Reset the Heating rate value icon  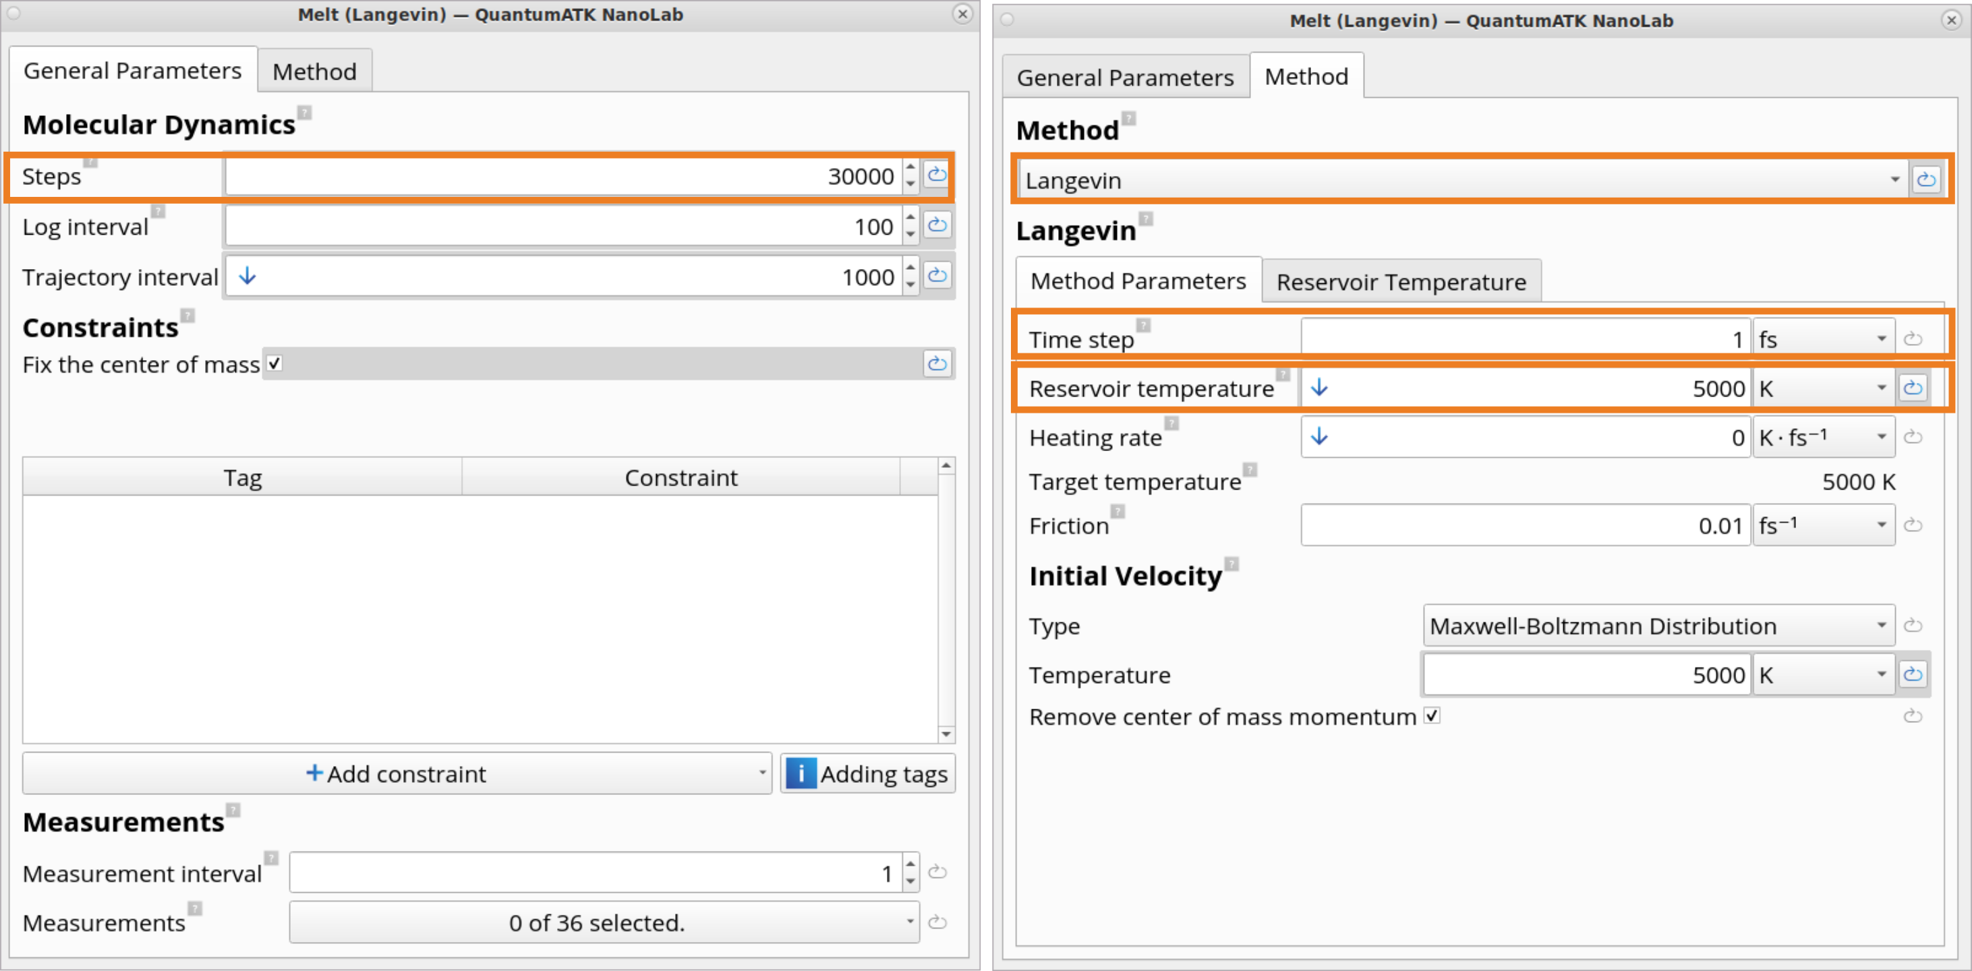[x=1913, y=437]
